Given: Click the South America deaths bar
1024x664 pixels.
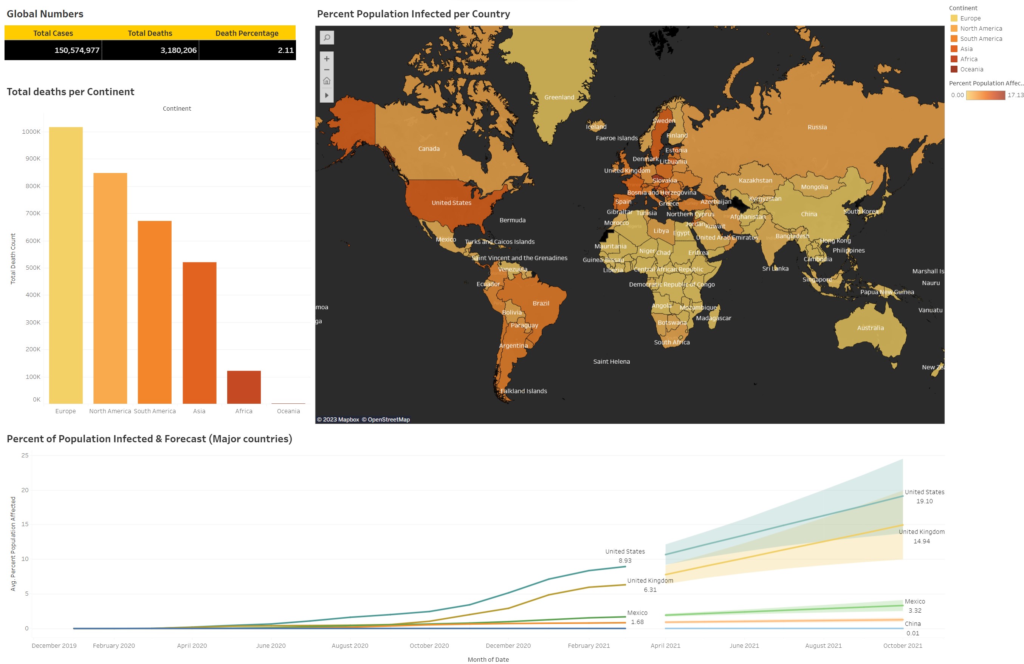Looking at the screenshot, I should coord(155,312).
